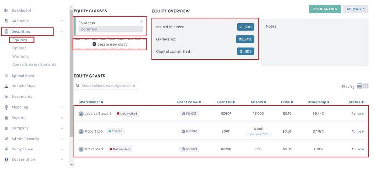Click the Shareholders person icon
The width and height of the screenshot is (374, 170).
coord(7,86)
